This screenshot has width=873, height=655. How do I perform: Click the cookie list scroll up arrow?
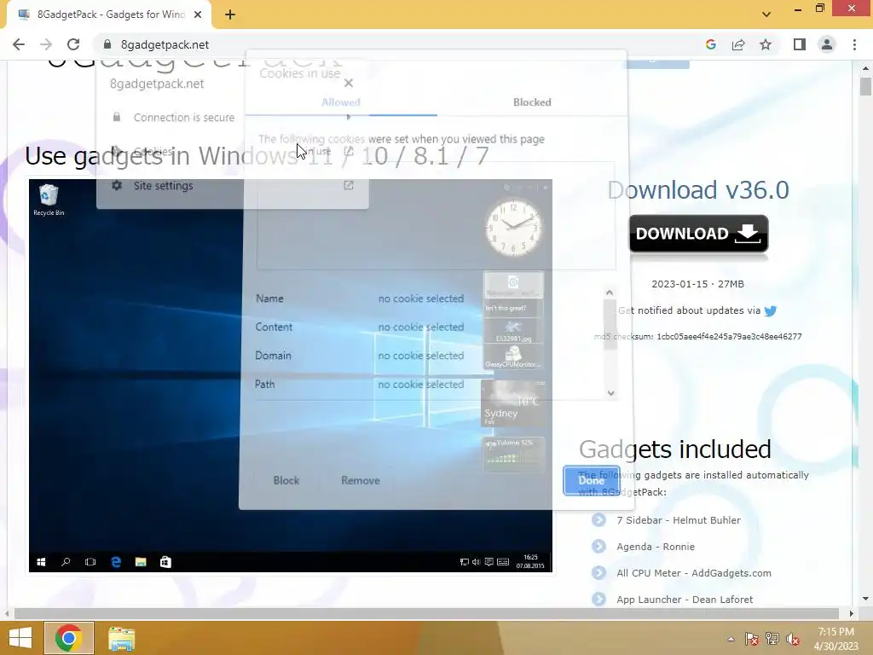610,293
